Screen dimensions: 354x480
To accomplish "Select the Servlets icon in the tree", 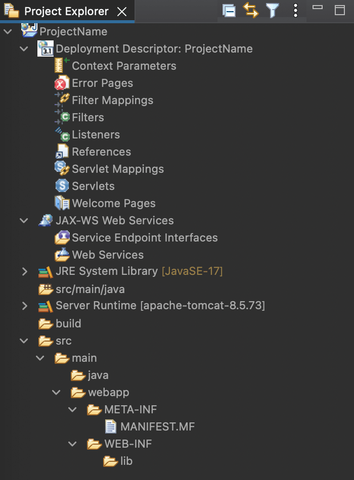I will click(x=62, y=186).
